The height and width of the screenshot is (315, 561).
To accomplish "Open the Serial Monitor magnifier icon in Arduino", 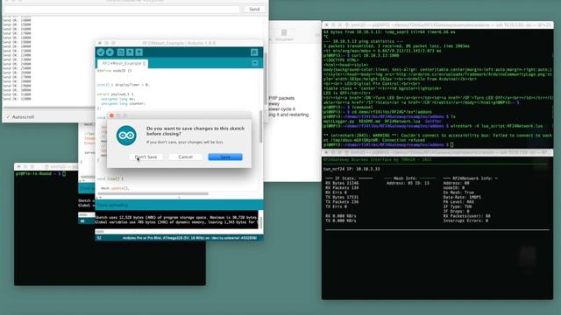I will [x=254, y=52].
